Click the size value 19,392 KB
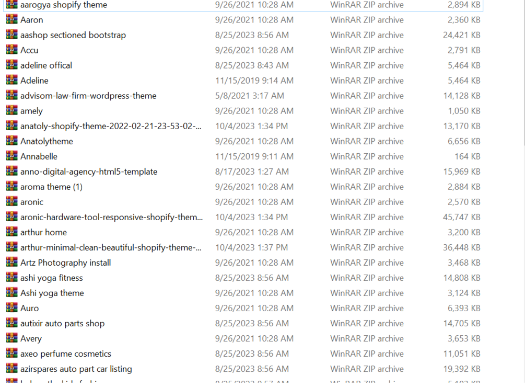 [462, 369]
